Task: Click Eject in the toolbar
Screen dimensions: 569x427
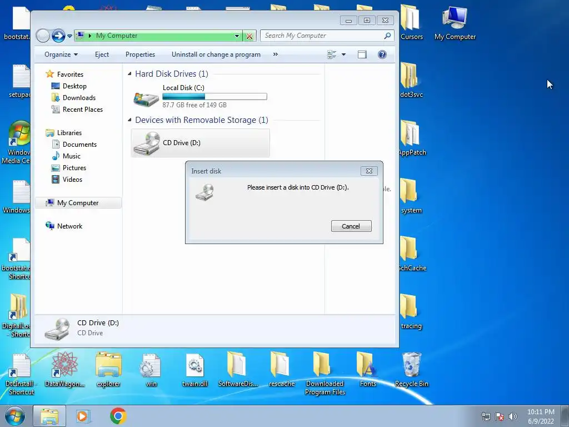Action: (x=102, y=54)
